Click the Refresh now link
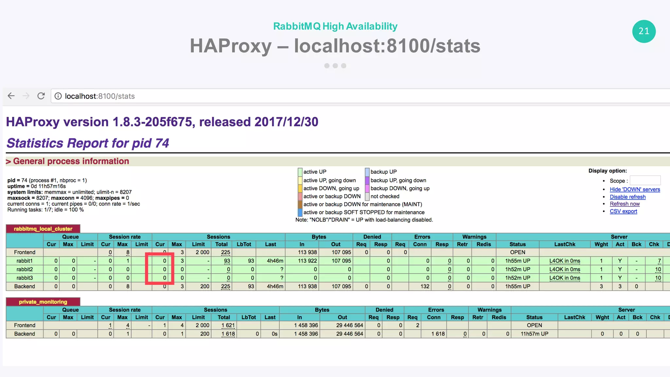The height and width of the screenshot is (377, 670). coord(625,204)
